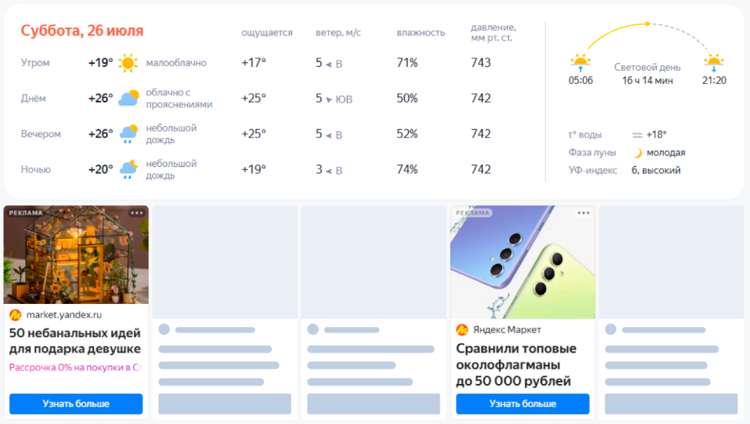Viewport: 750px width, 424px height.
Task: Click the night rain icon for Ночью
Action: coord(128,169)
